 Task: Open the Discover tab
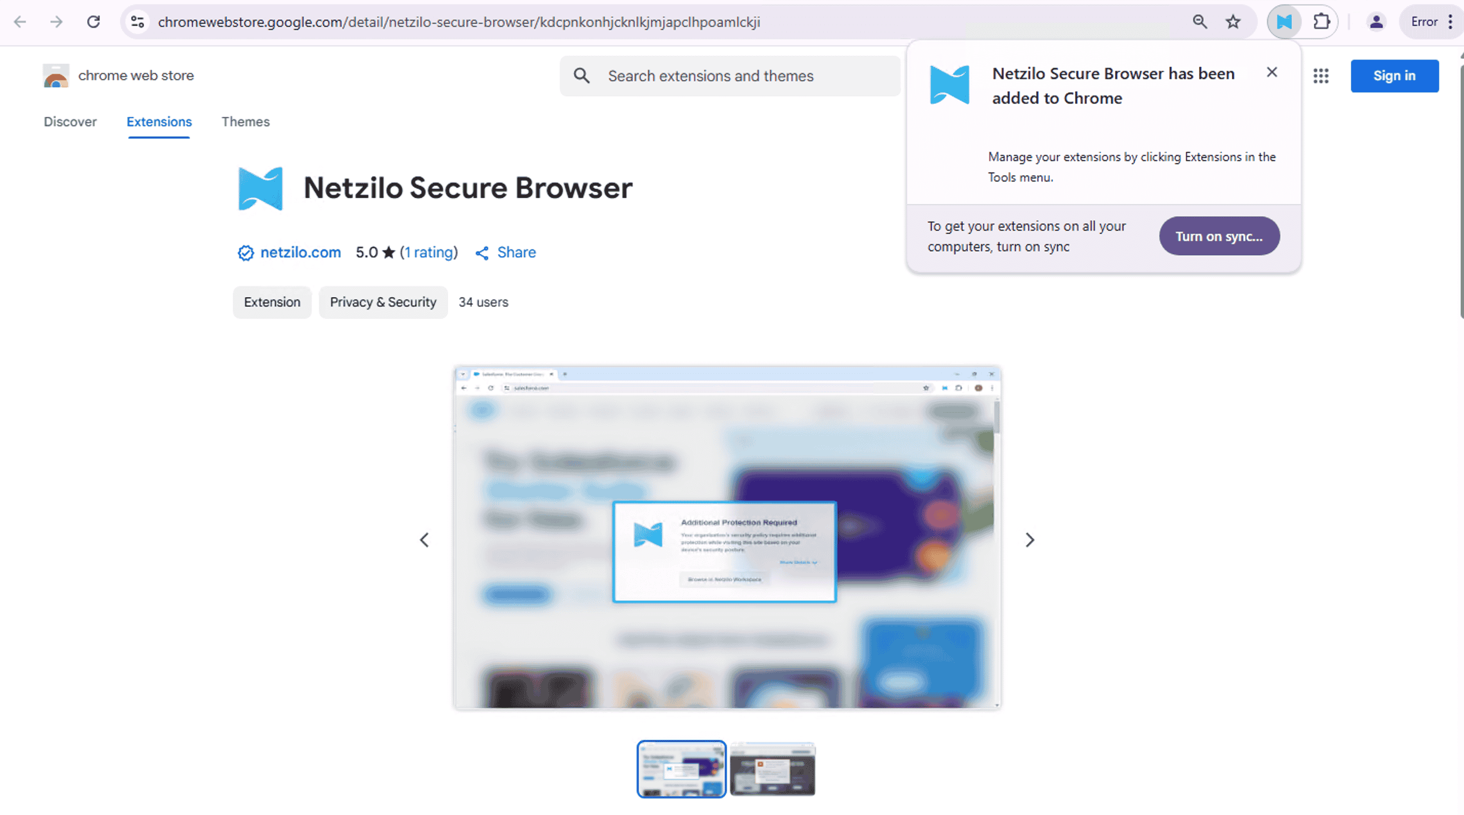70,121
